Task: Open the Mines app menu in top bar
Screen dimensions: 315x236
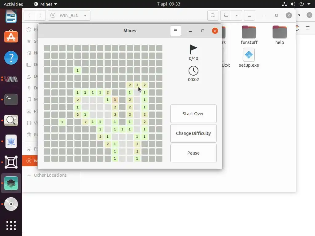Action: 46,4
